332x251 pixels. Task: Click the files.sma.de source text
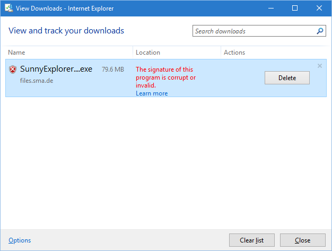37,81
